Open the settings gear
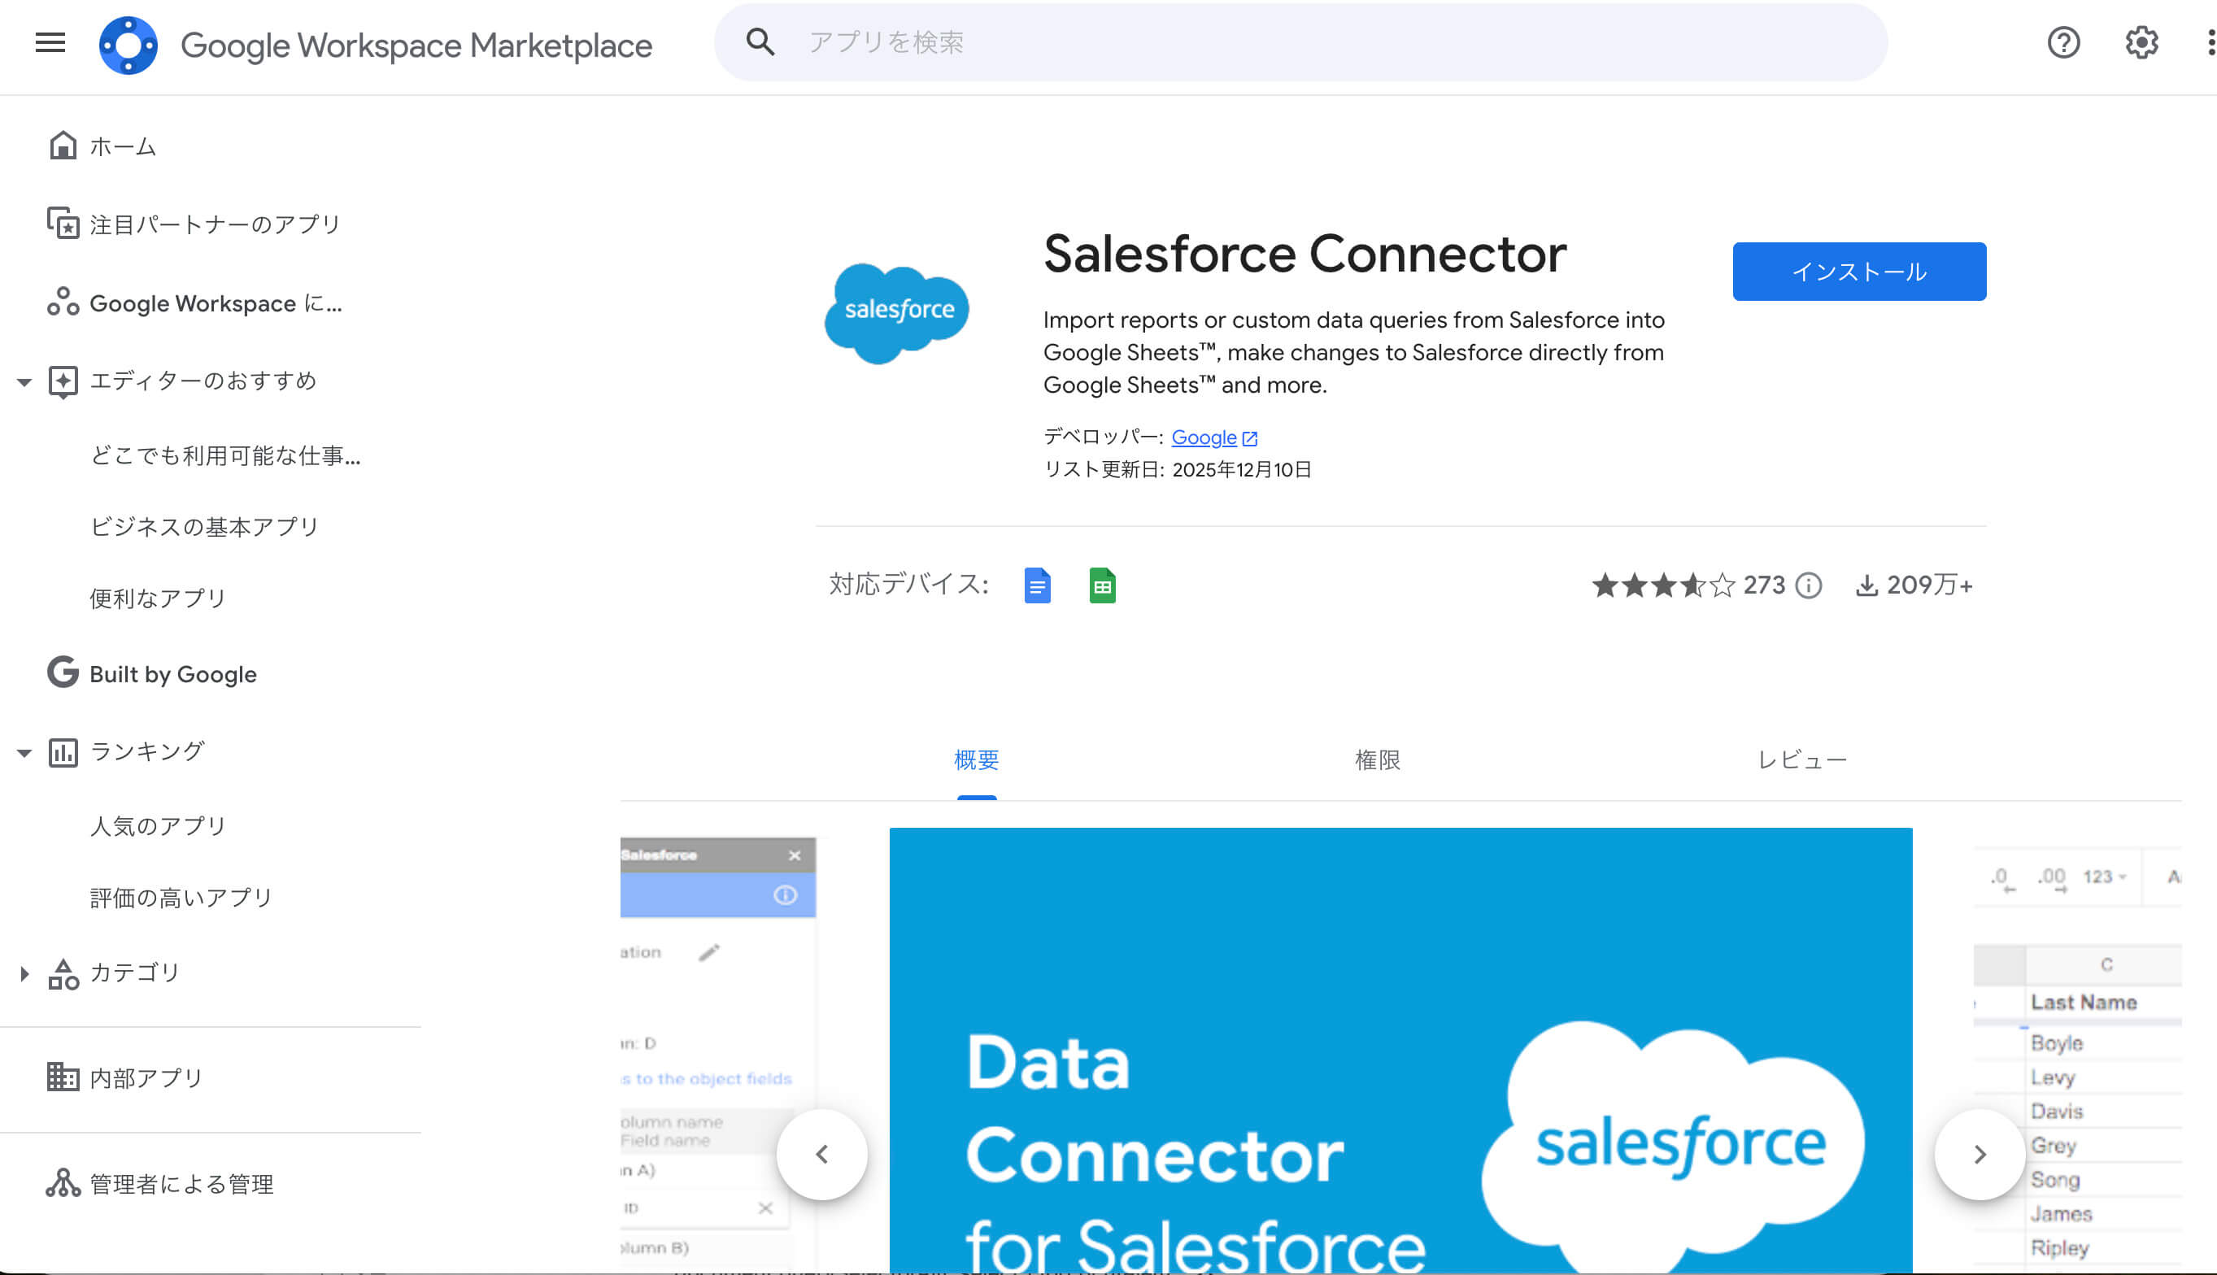Image resolution: width=2217 pixels, height=1275 pixels. pyautogui.click(x=2141, y=43)
